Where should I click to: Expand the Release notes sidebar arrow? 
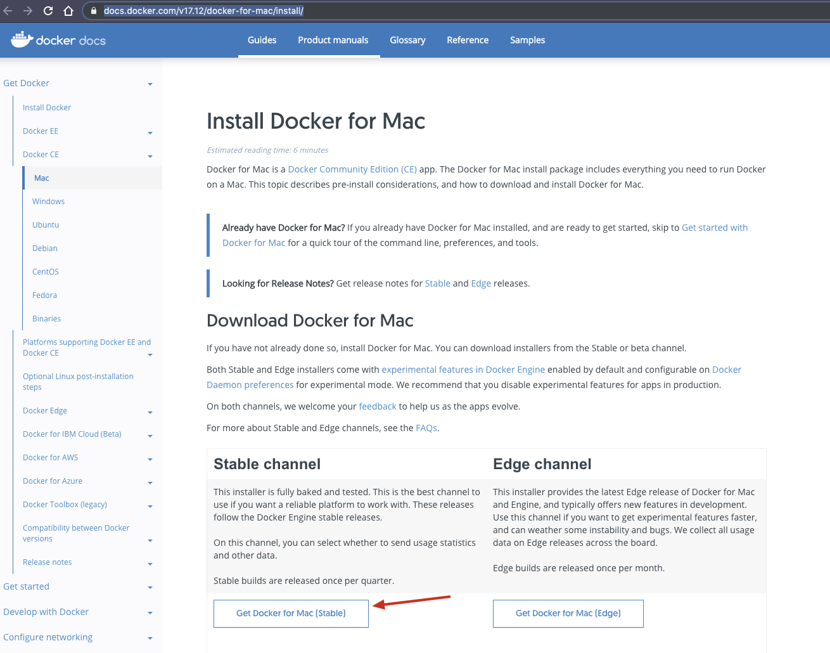(x=150, y=564)
